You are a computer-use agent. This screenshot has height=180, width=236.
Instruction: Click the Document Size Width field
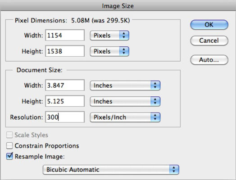pos(65,85)
